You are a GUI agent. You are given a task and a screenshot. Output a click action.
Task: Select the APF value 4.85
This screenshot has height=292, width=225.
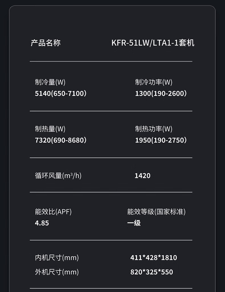click(42, 223)
